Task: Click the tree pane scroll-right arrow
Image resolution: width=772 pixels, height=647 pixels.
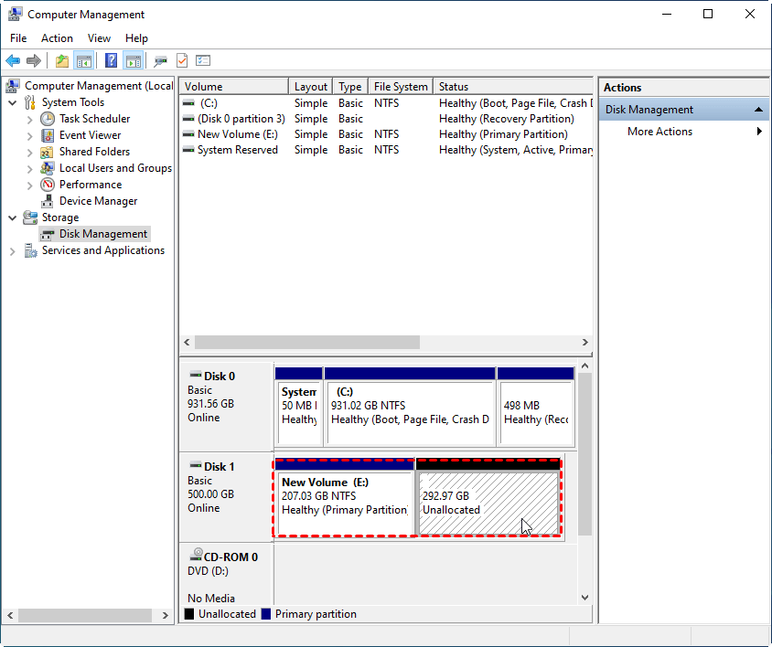Action: click(166, 616)
